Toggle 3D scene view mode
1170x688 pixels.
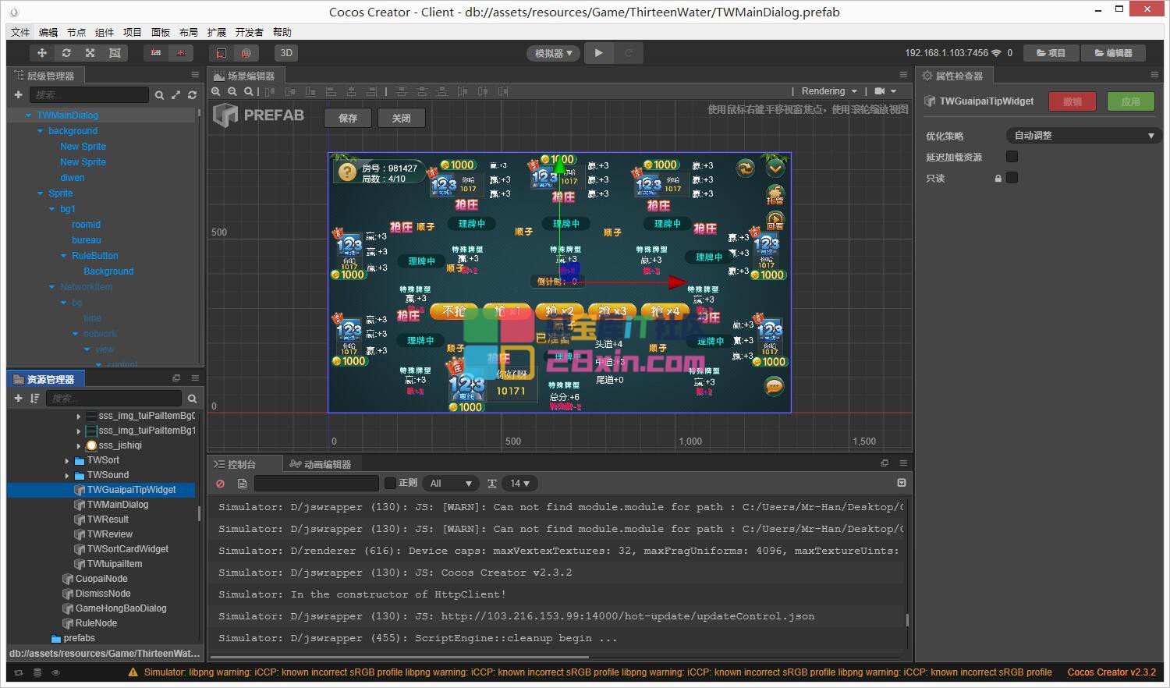pos(286,53)
